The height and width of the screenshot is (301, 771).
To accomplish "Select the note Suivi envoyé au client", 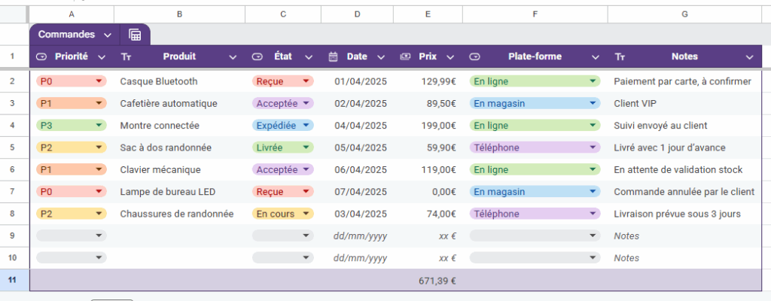I will [x=660, y=126].
